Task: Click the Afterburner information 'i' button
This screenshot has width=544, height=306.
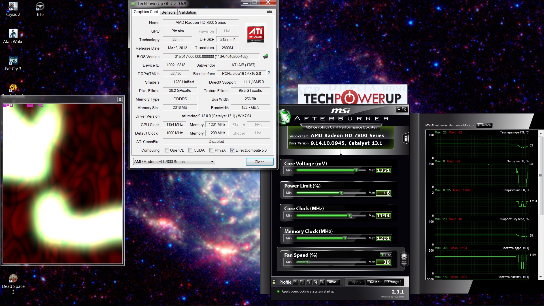Action: point(406,138)
